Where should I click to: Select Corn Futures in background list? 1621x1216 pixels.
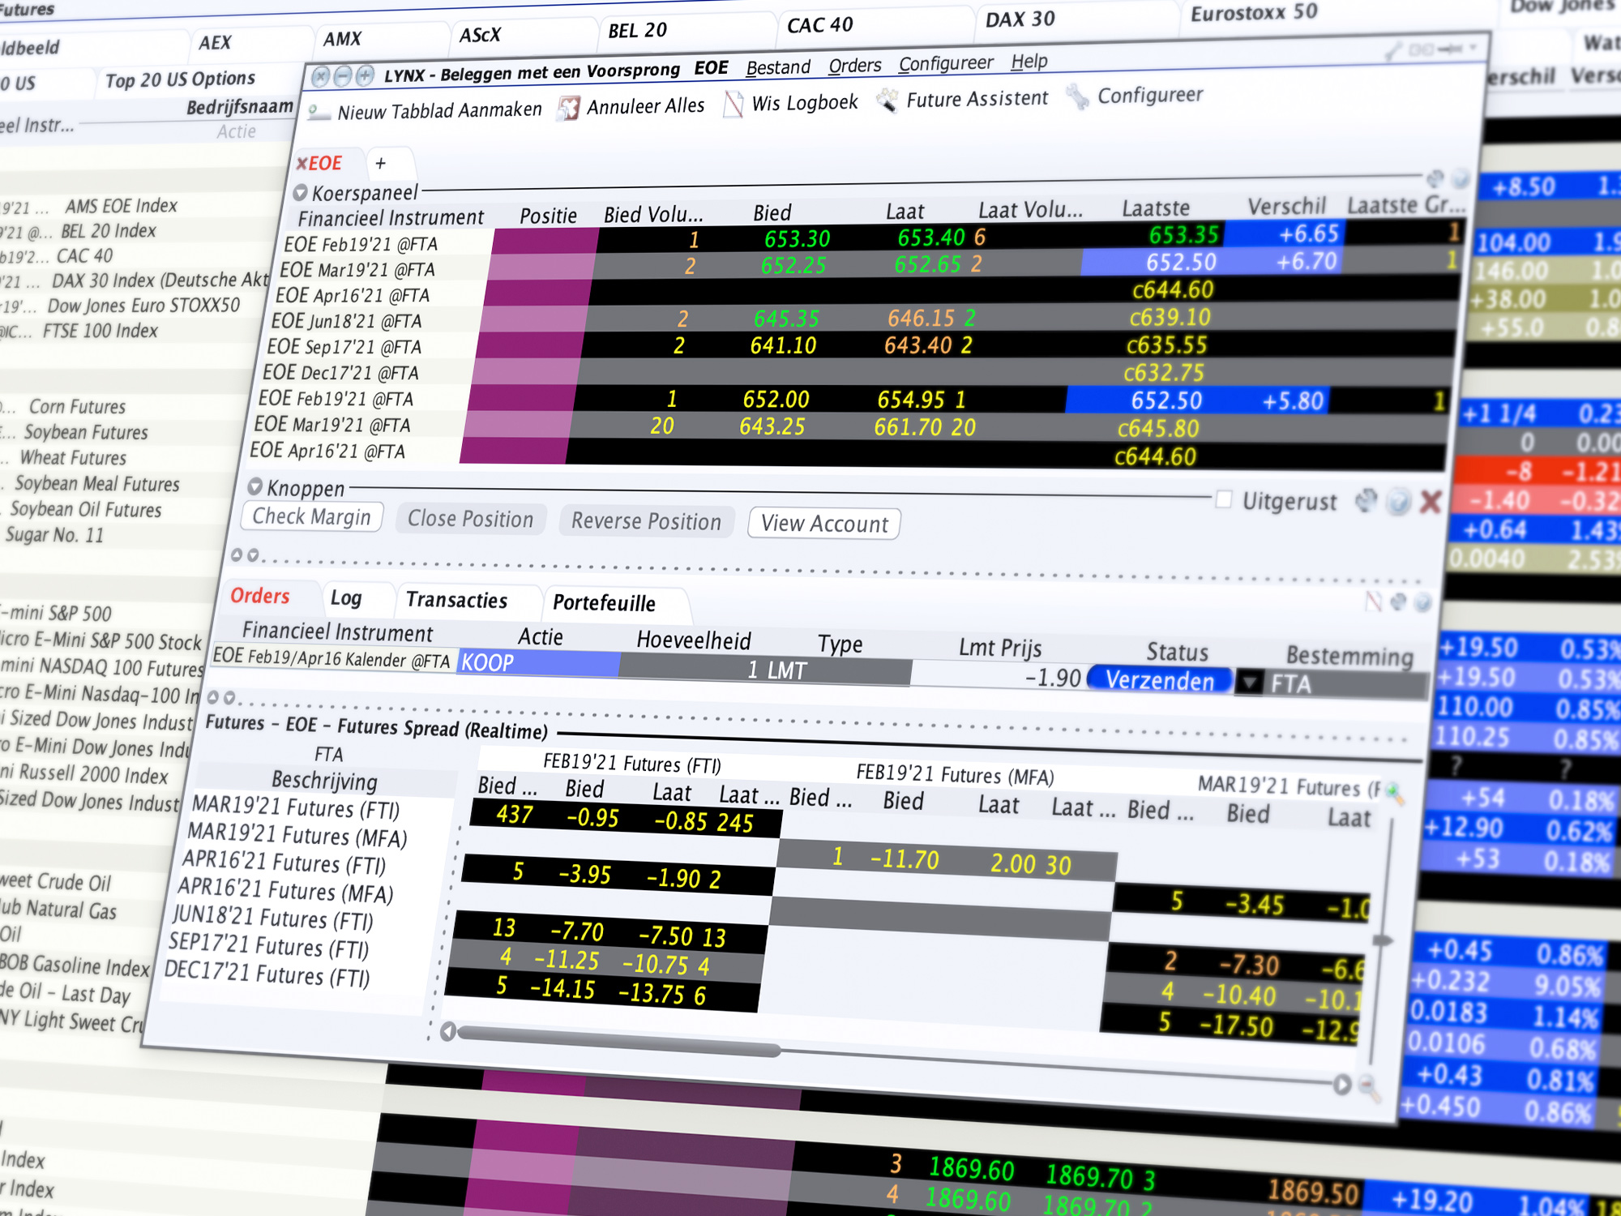coord(77,406)
